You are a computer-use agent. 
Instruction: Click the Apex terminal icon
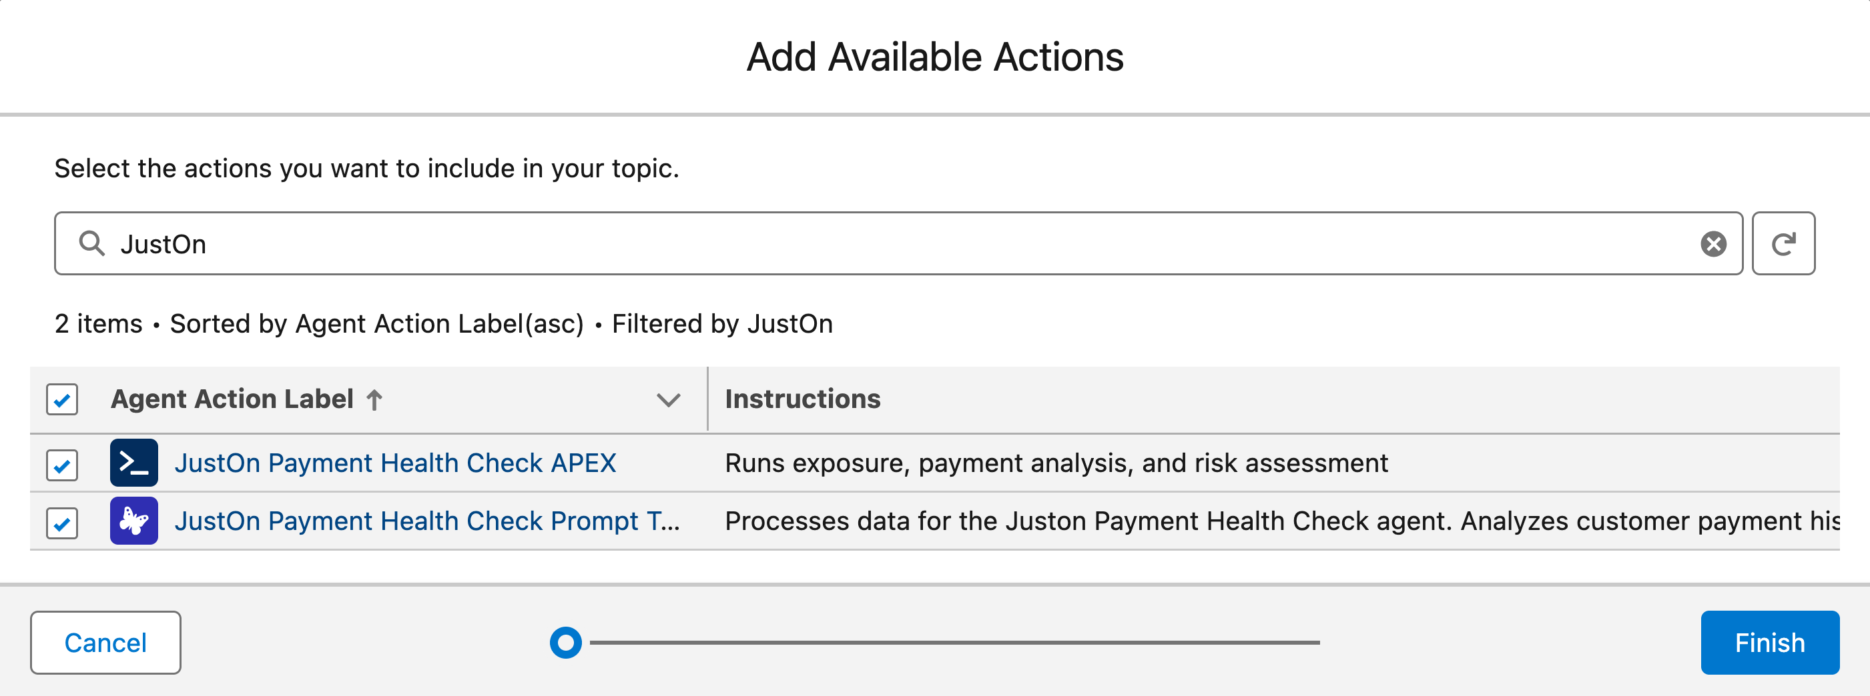point(135,463)
